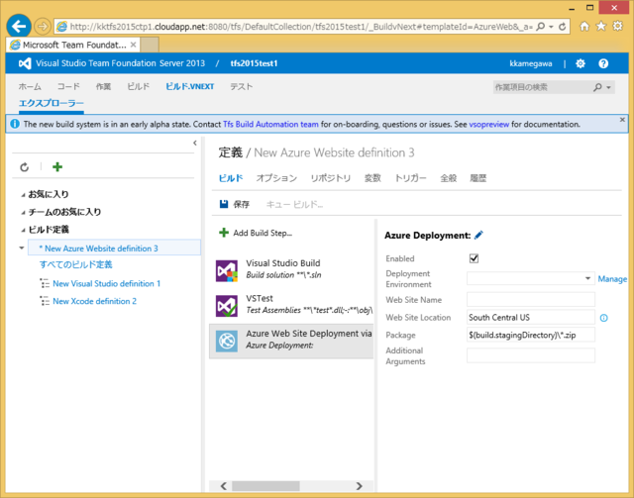
Task: Open the ホーム hub menu
Action: (30, 86)
